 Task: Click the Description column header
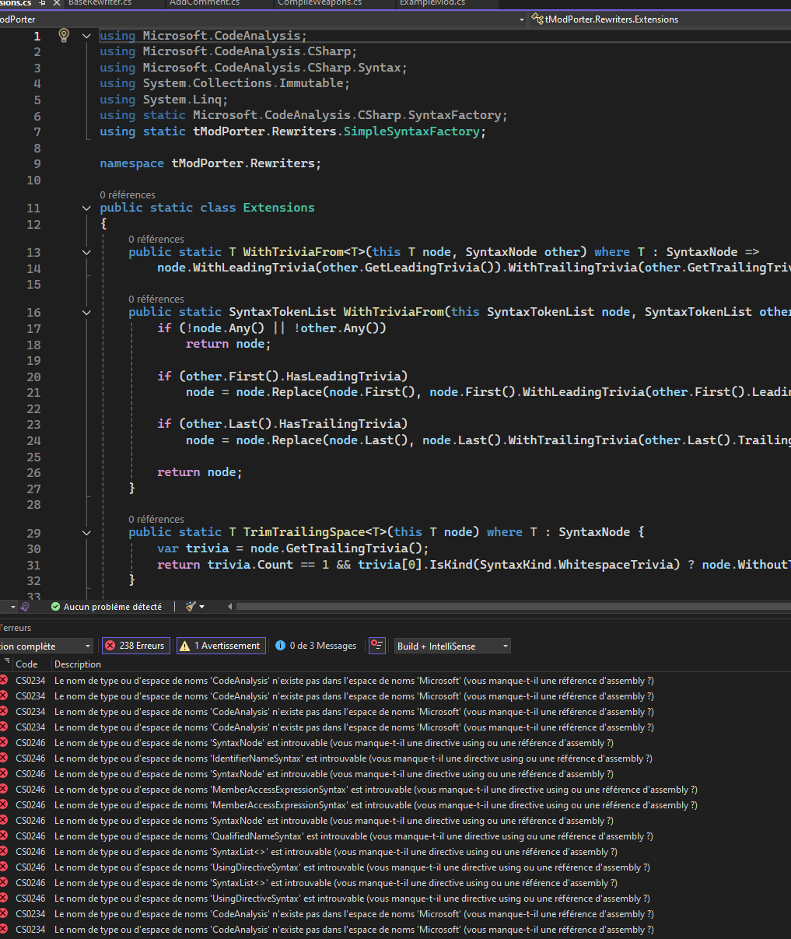click(78, 664)
